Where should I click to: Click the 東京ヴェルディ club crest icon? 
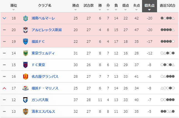click(26, 53)
